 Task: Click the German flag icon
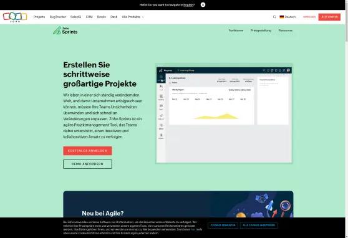282,17
